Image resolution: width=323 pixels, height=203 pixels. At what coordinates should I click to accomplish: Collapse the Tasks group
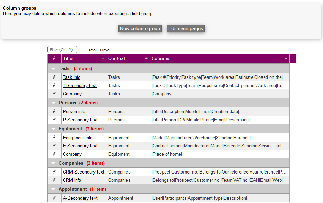tap(53, 69)
